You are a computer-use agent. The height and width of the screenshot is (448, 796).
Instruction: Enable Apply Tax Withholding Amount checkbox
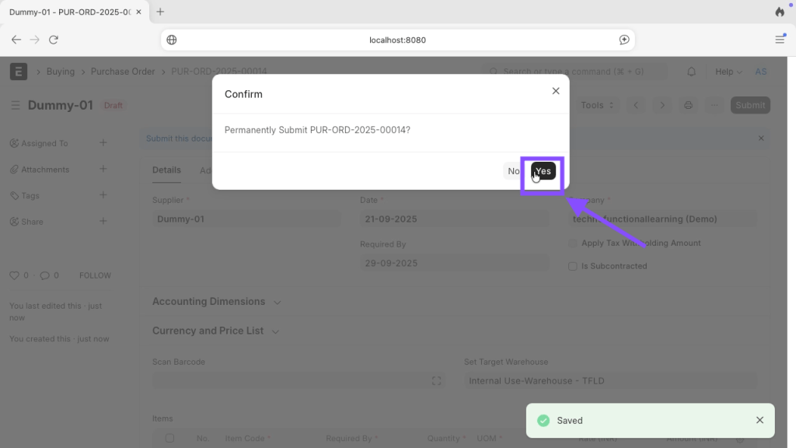coord(573,243)
